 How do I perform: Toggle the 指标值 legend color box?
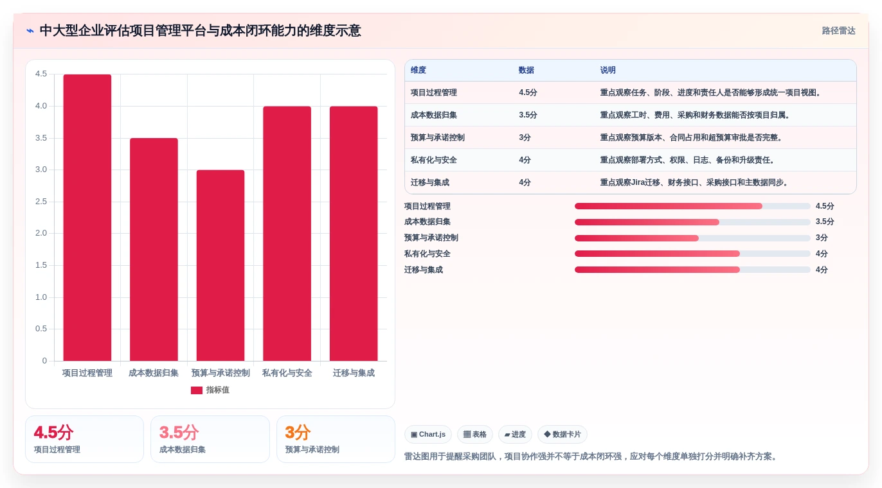point(197,390)
